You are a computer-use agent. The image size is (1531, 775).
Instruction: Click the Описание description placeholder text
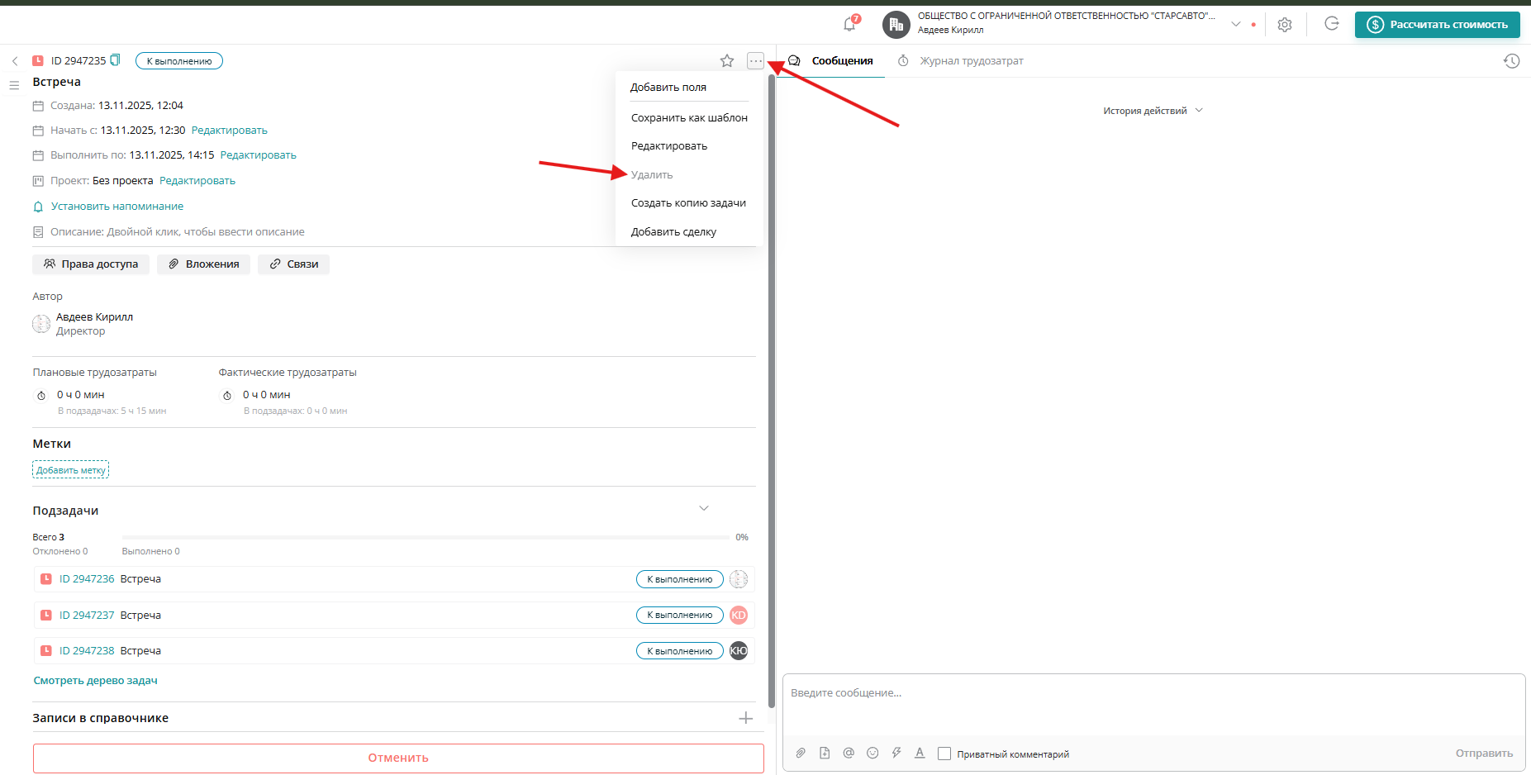pyautogui.click(x=206, y=232)
